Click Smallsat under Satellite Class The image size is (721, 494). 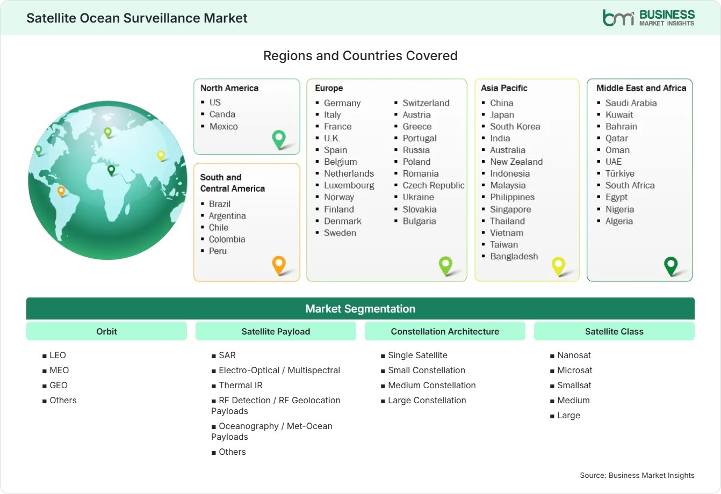point(574,386)
